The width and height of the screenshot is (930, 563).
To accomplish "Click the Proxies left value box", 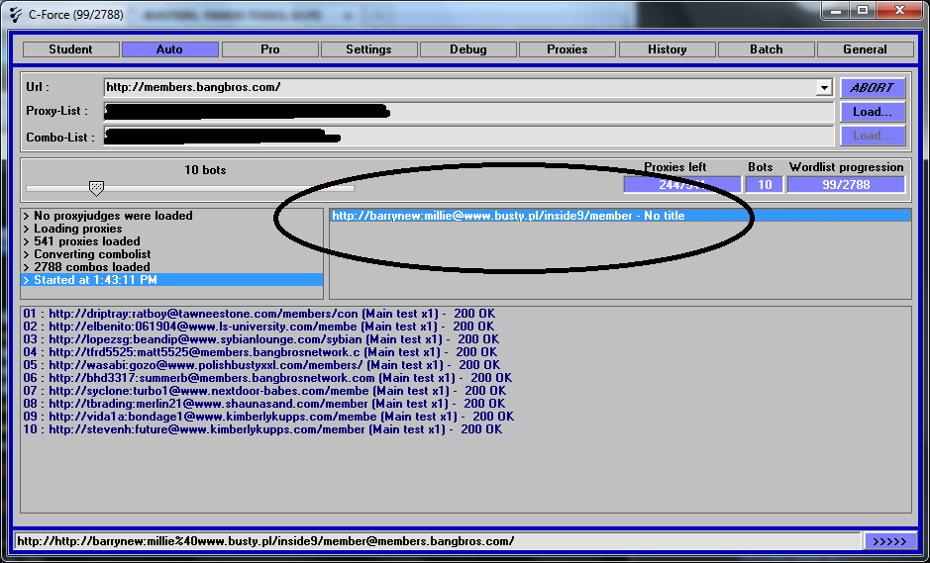I will pyautogui.click(x=682, y=184).
